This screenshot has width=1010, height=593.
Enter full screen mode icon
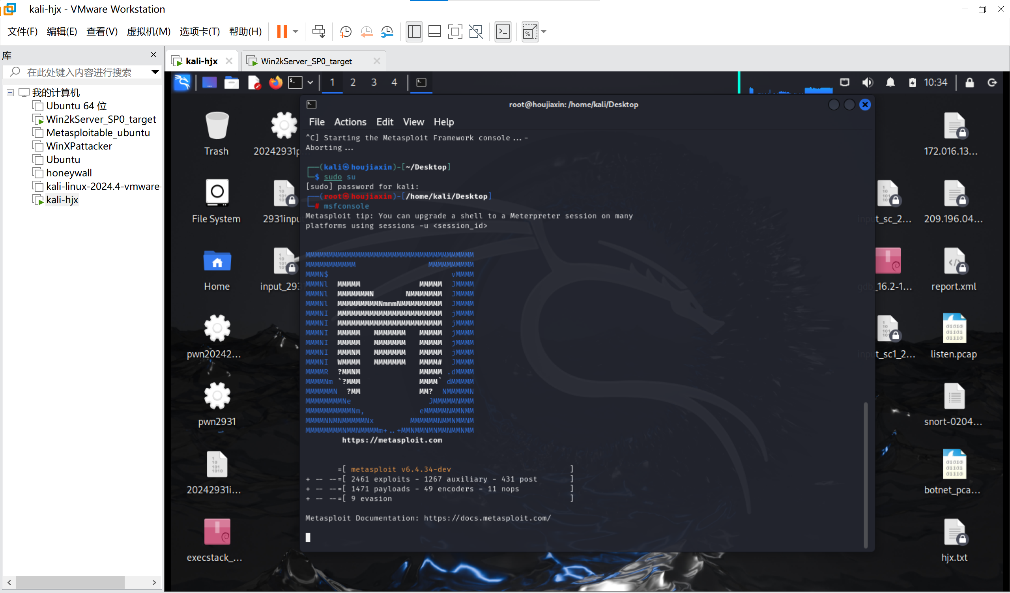(x=455, y=31)
